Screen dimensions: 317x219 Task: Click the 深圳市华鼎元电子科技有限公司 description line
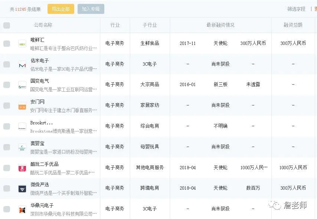63,214
